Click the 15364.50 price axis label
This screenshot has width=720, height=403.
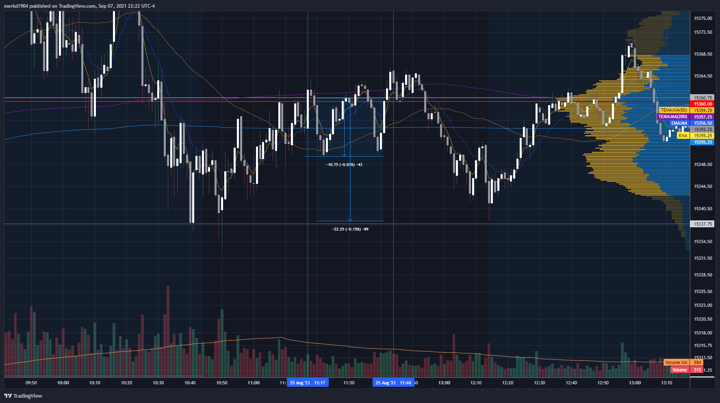tap(703, 76)
